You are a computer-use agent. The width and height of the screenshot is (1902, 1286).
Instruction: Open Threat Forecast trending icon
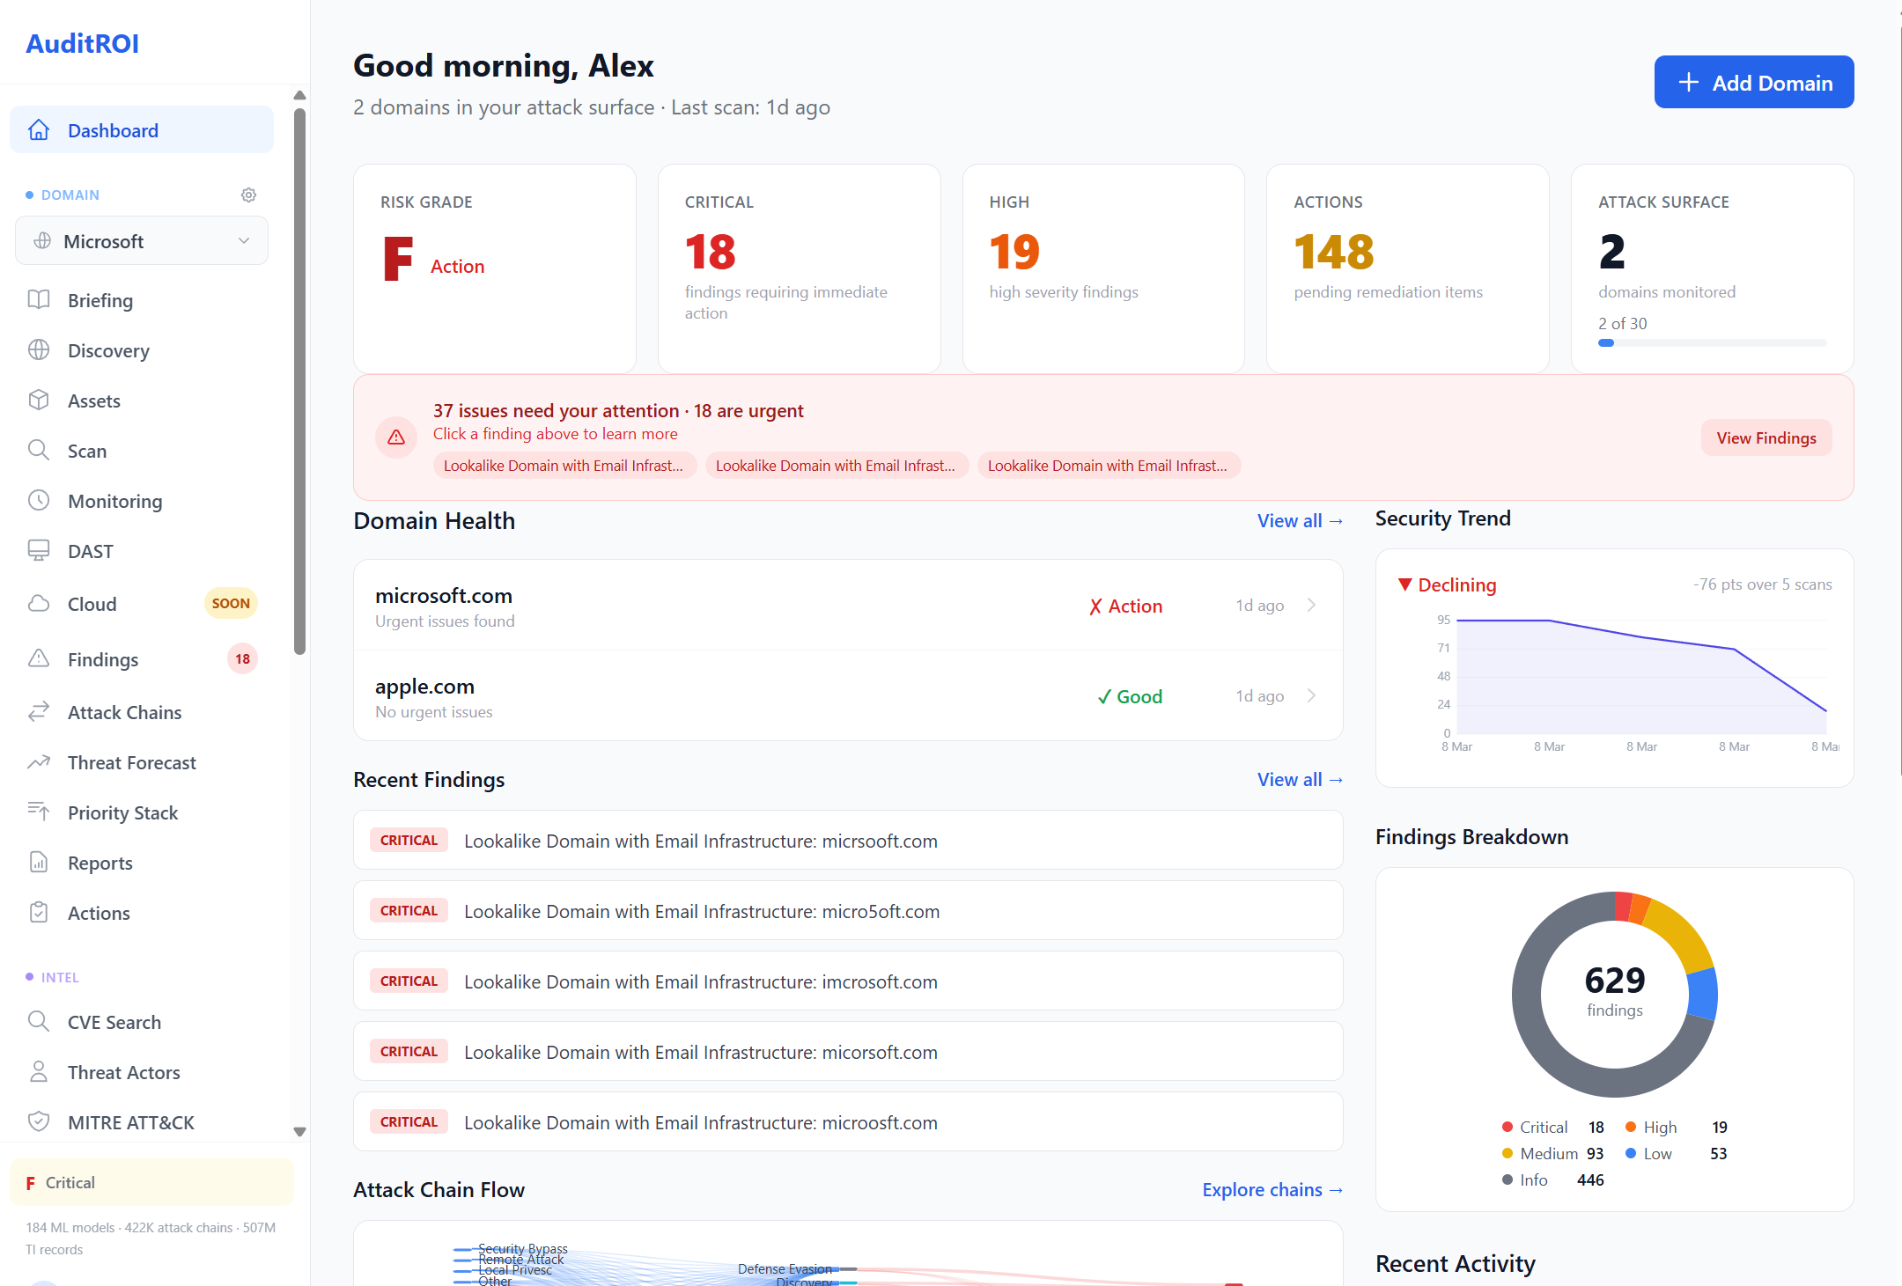tap(40, 761)
